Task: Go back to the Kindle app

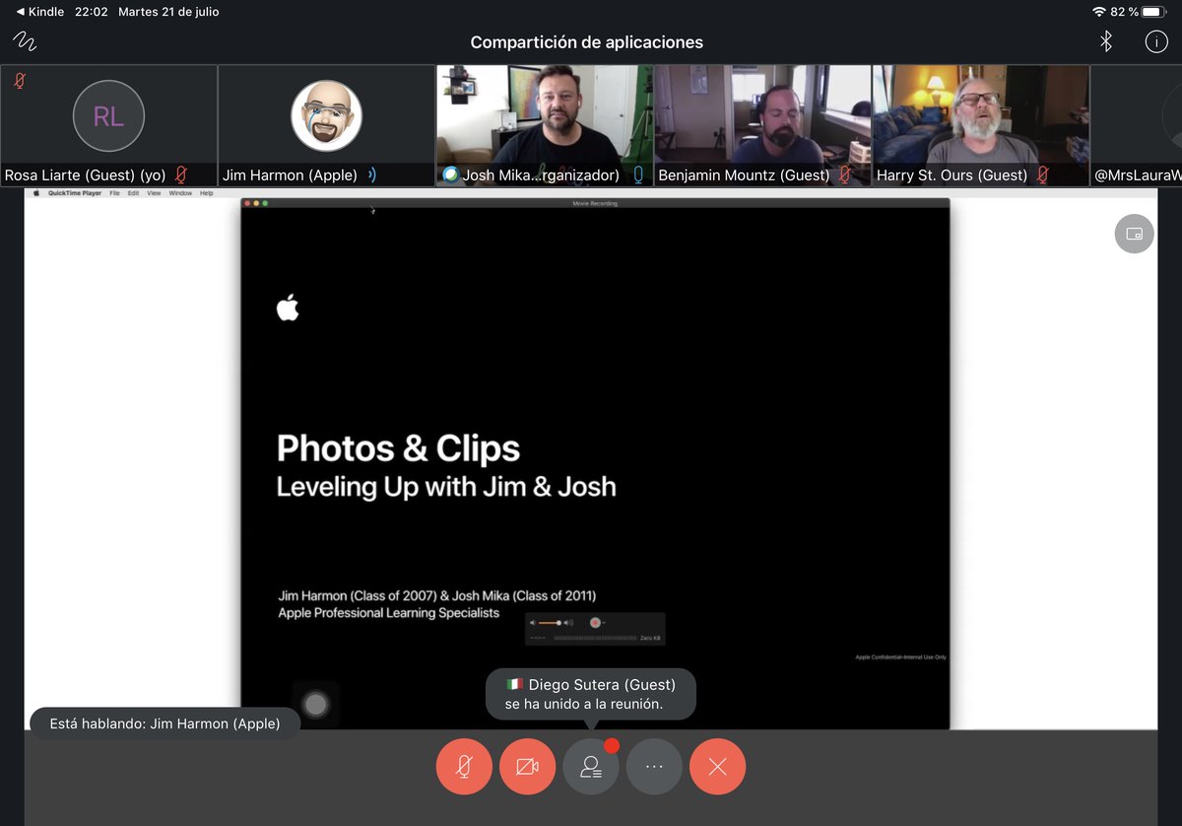Action: coord(41,12)
